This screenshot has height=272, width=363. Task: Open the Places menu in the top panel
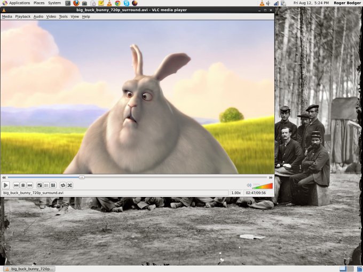(x=39, y=3)
